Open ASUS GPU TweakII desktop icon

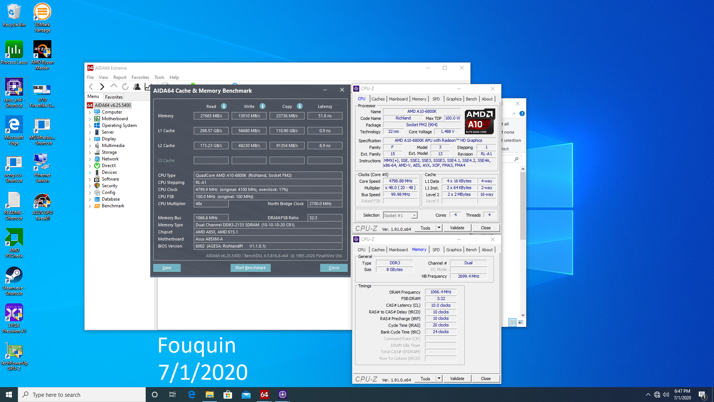point(42,207)
